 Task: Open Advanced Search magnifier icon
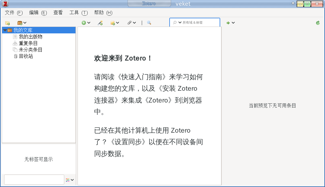[149, 23]
